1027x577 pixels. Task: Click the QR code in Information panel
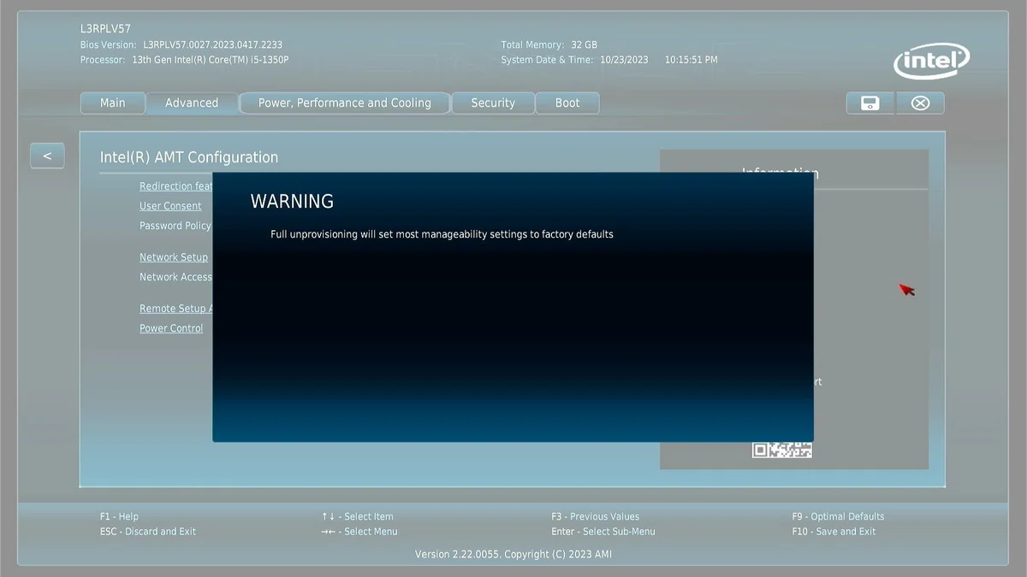coord(782,450)
